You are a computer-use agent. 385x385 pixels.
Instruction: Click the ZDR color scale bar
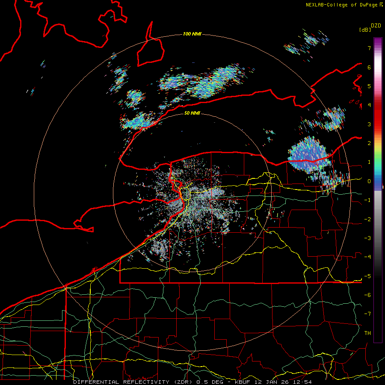[378, 190]
